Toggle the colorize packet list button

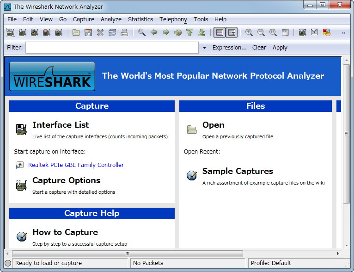pyautogui.click(x=220, y=32)
